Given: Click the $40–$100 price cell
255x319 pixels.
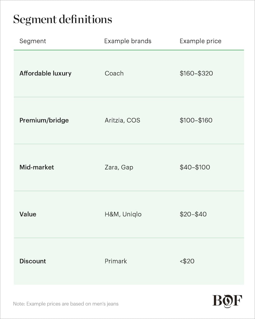Looking at the screenshot, I should pos(195,167).
